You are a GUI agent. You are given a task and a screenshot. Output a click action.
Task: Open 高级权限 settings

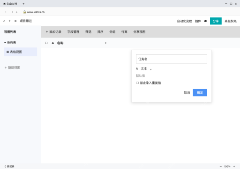pyautogui.click(x=231, y=21)
